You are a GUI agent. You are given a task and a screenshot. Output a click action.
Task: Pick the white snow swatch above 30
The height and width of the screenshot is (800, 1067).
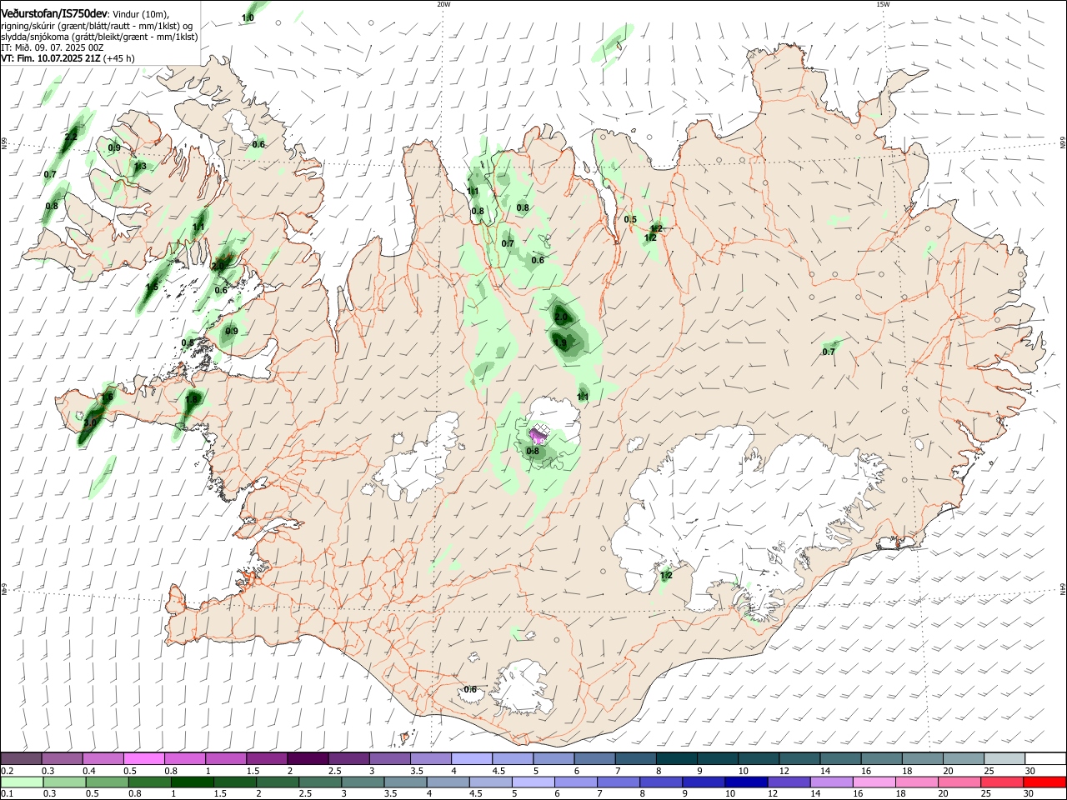point(1045,758)
